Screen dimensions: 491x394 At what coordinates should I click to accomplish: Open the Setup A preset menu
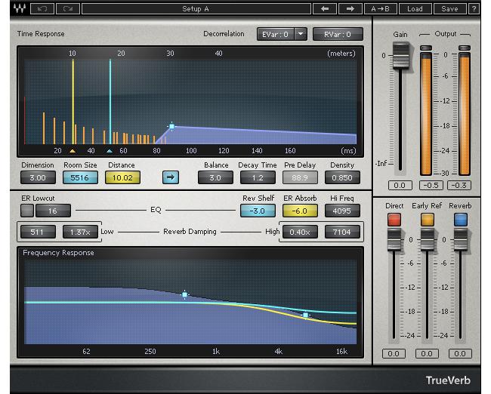point(196,9)
